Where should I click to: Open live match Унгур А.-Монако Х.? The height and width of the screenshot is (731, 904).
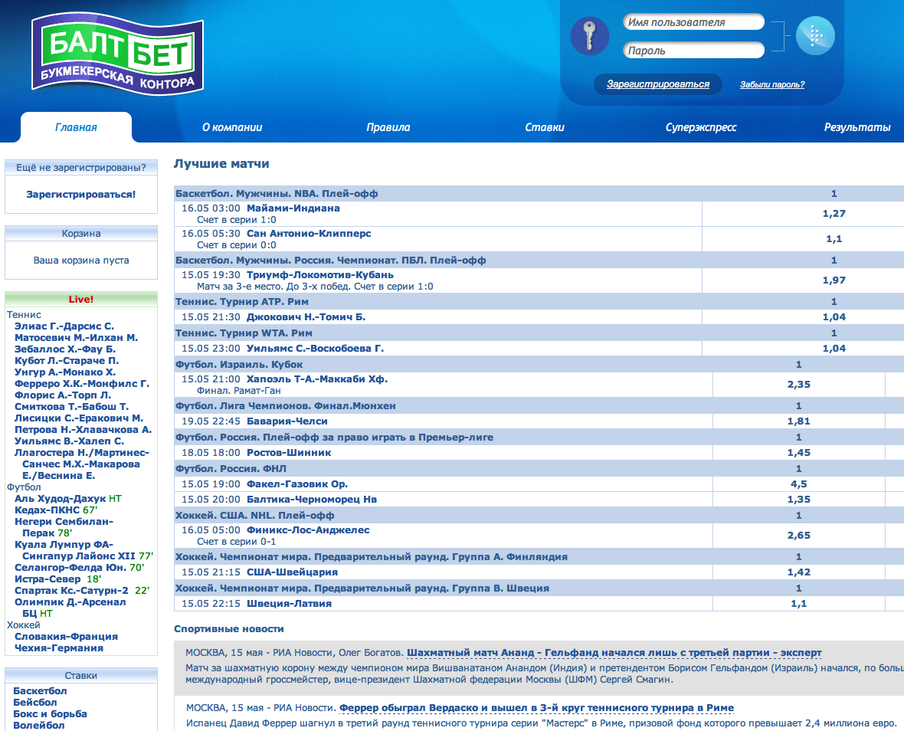tap(65, 372)
